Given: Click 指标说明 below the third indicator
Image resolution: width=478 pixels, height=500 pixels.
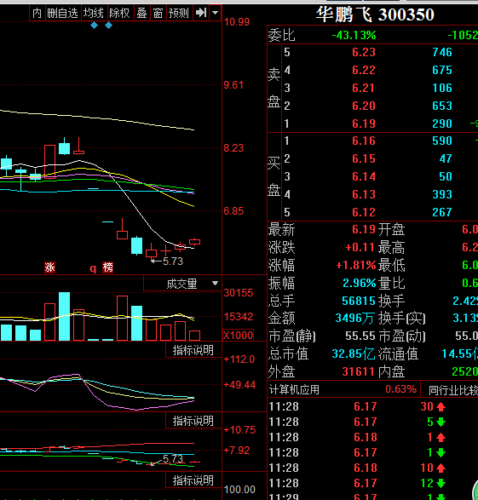Looking at the screenshot, I should (x=193, y=480).
